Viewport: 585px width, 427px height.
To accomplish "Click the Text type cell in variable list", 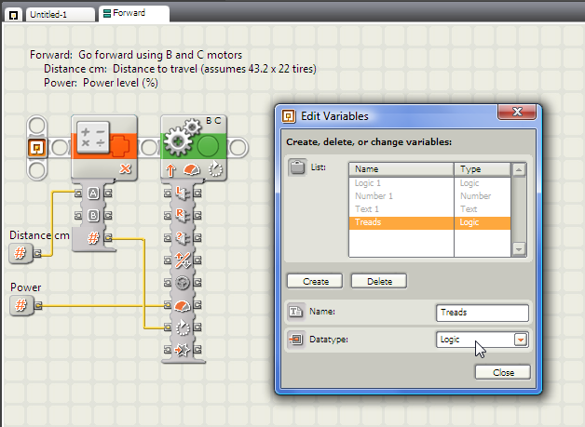I will point(483,209).
